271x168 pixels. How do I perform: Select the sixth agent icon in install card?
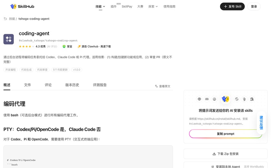(x=244, y=99)
